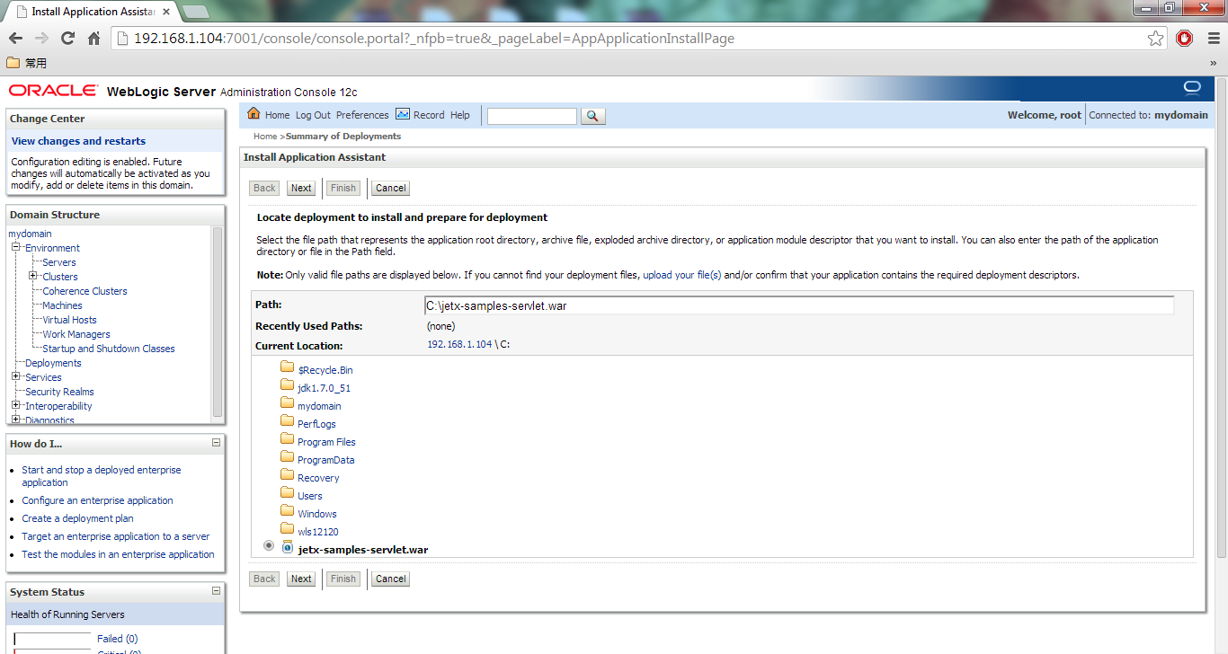
Task: Open the ProgramData folder icon
Action: [x=288, y=456]
